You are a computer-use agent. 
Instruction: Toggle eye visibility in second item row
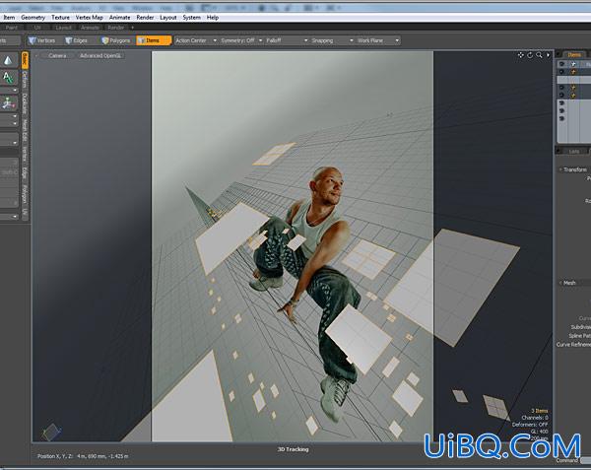(561, 72)
